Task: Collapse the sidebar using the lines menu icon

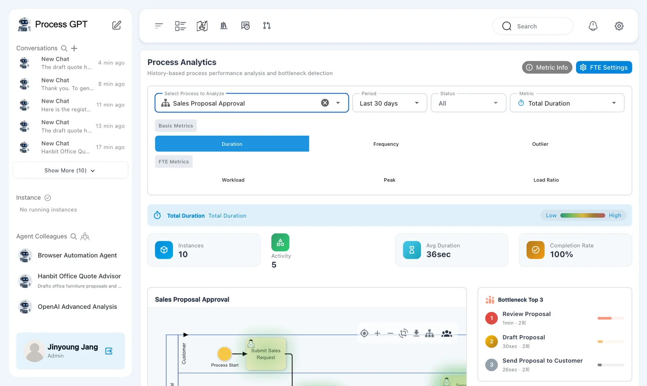Action: [x=159, y=26]
